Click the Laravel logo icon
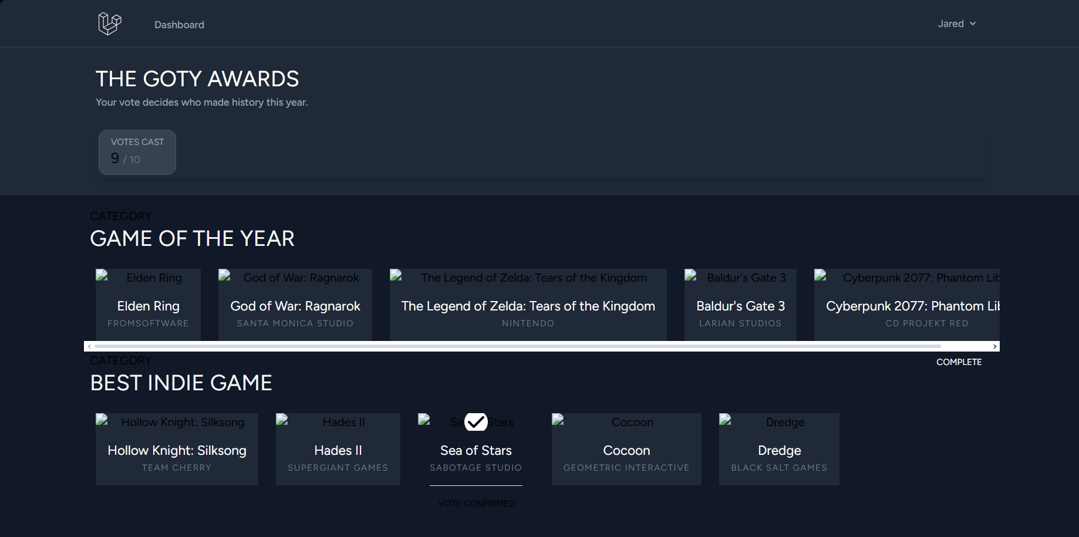 click(109, 23)
